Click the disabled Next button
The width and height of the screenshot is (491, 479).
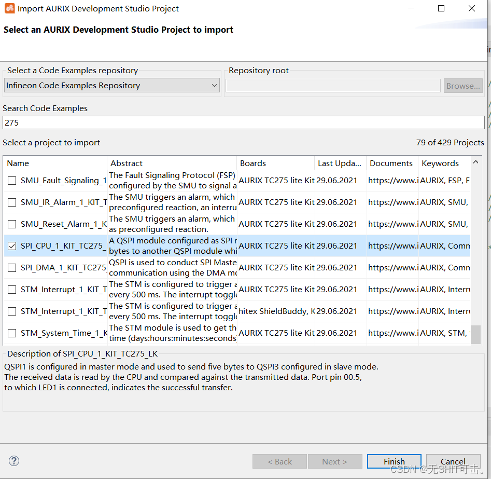pos(335,461)
